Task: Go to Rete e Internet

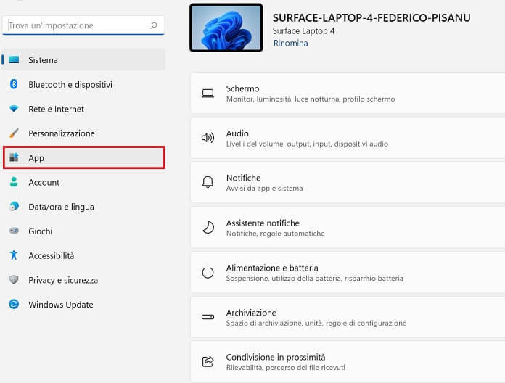Action: point(83,109)
